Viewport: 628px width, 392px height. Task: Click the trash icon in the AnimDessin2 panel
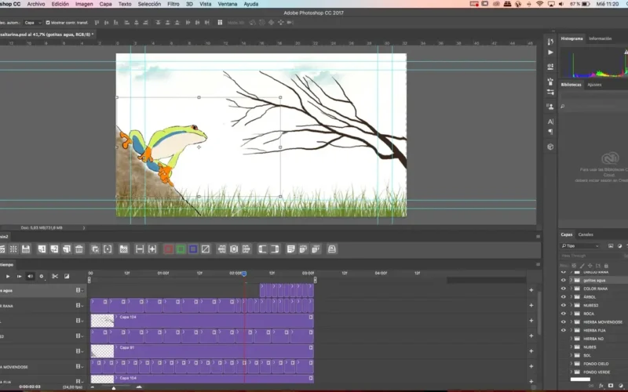pos(79,249)
